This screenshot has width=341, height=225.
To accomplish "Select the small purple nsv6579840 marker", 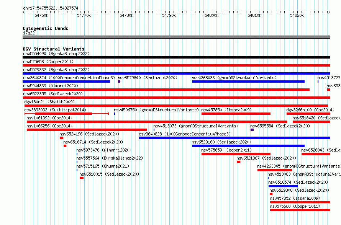I will 119,82.
